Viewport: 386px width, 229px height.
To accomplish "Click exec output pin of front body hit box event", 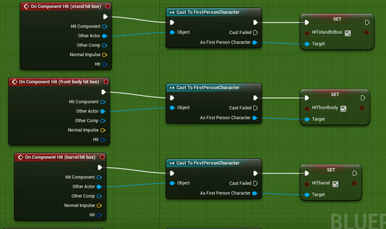I will (x=104, y=92).
